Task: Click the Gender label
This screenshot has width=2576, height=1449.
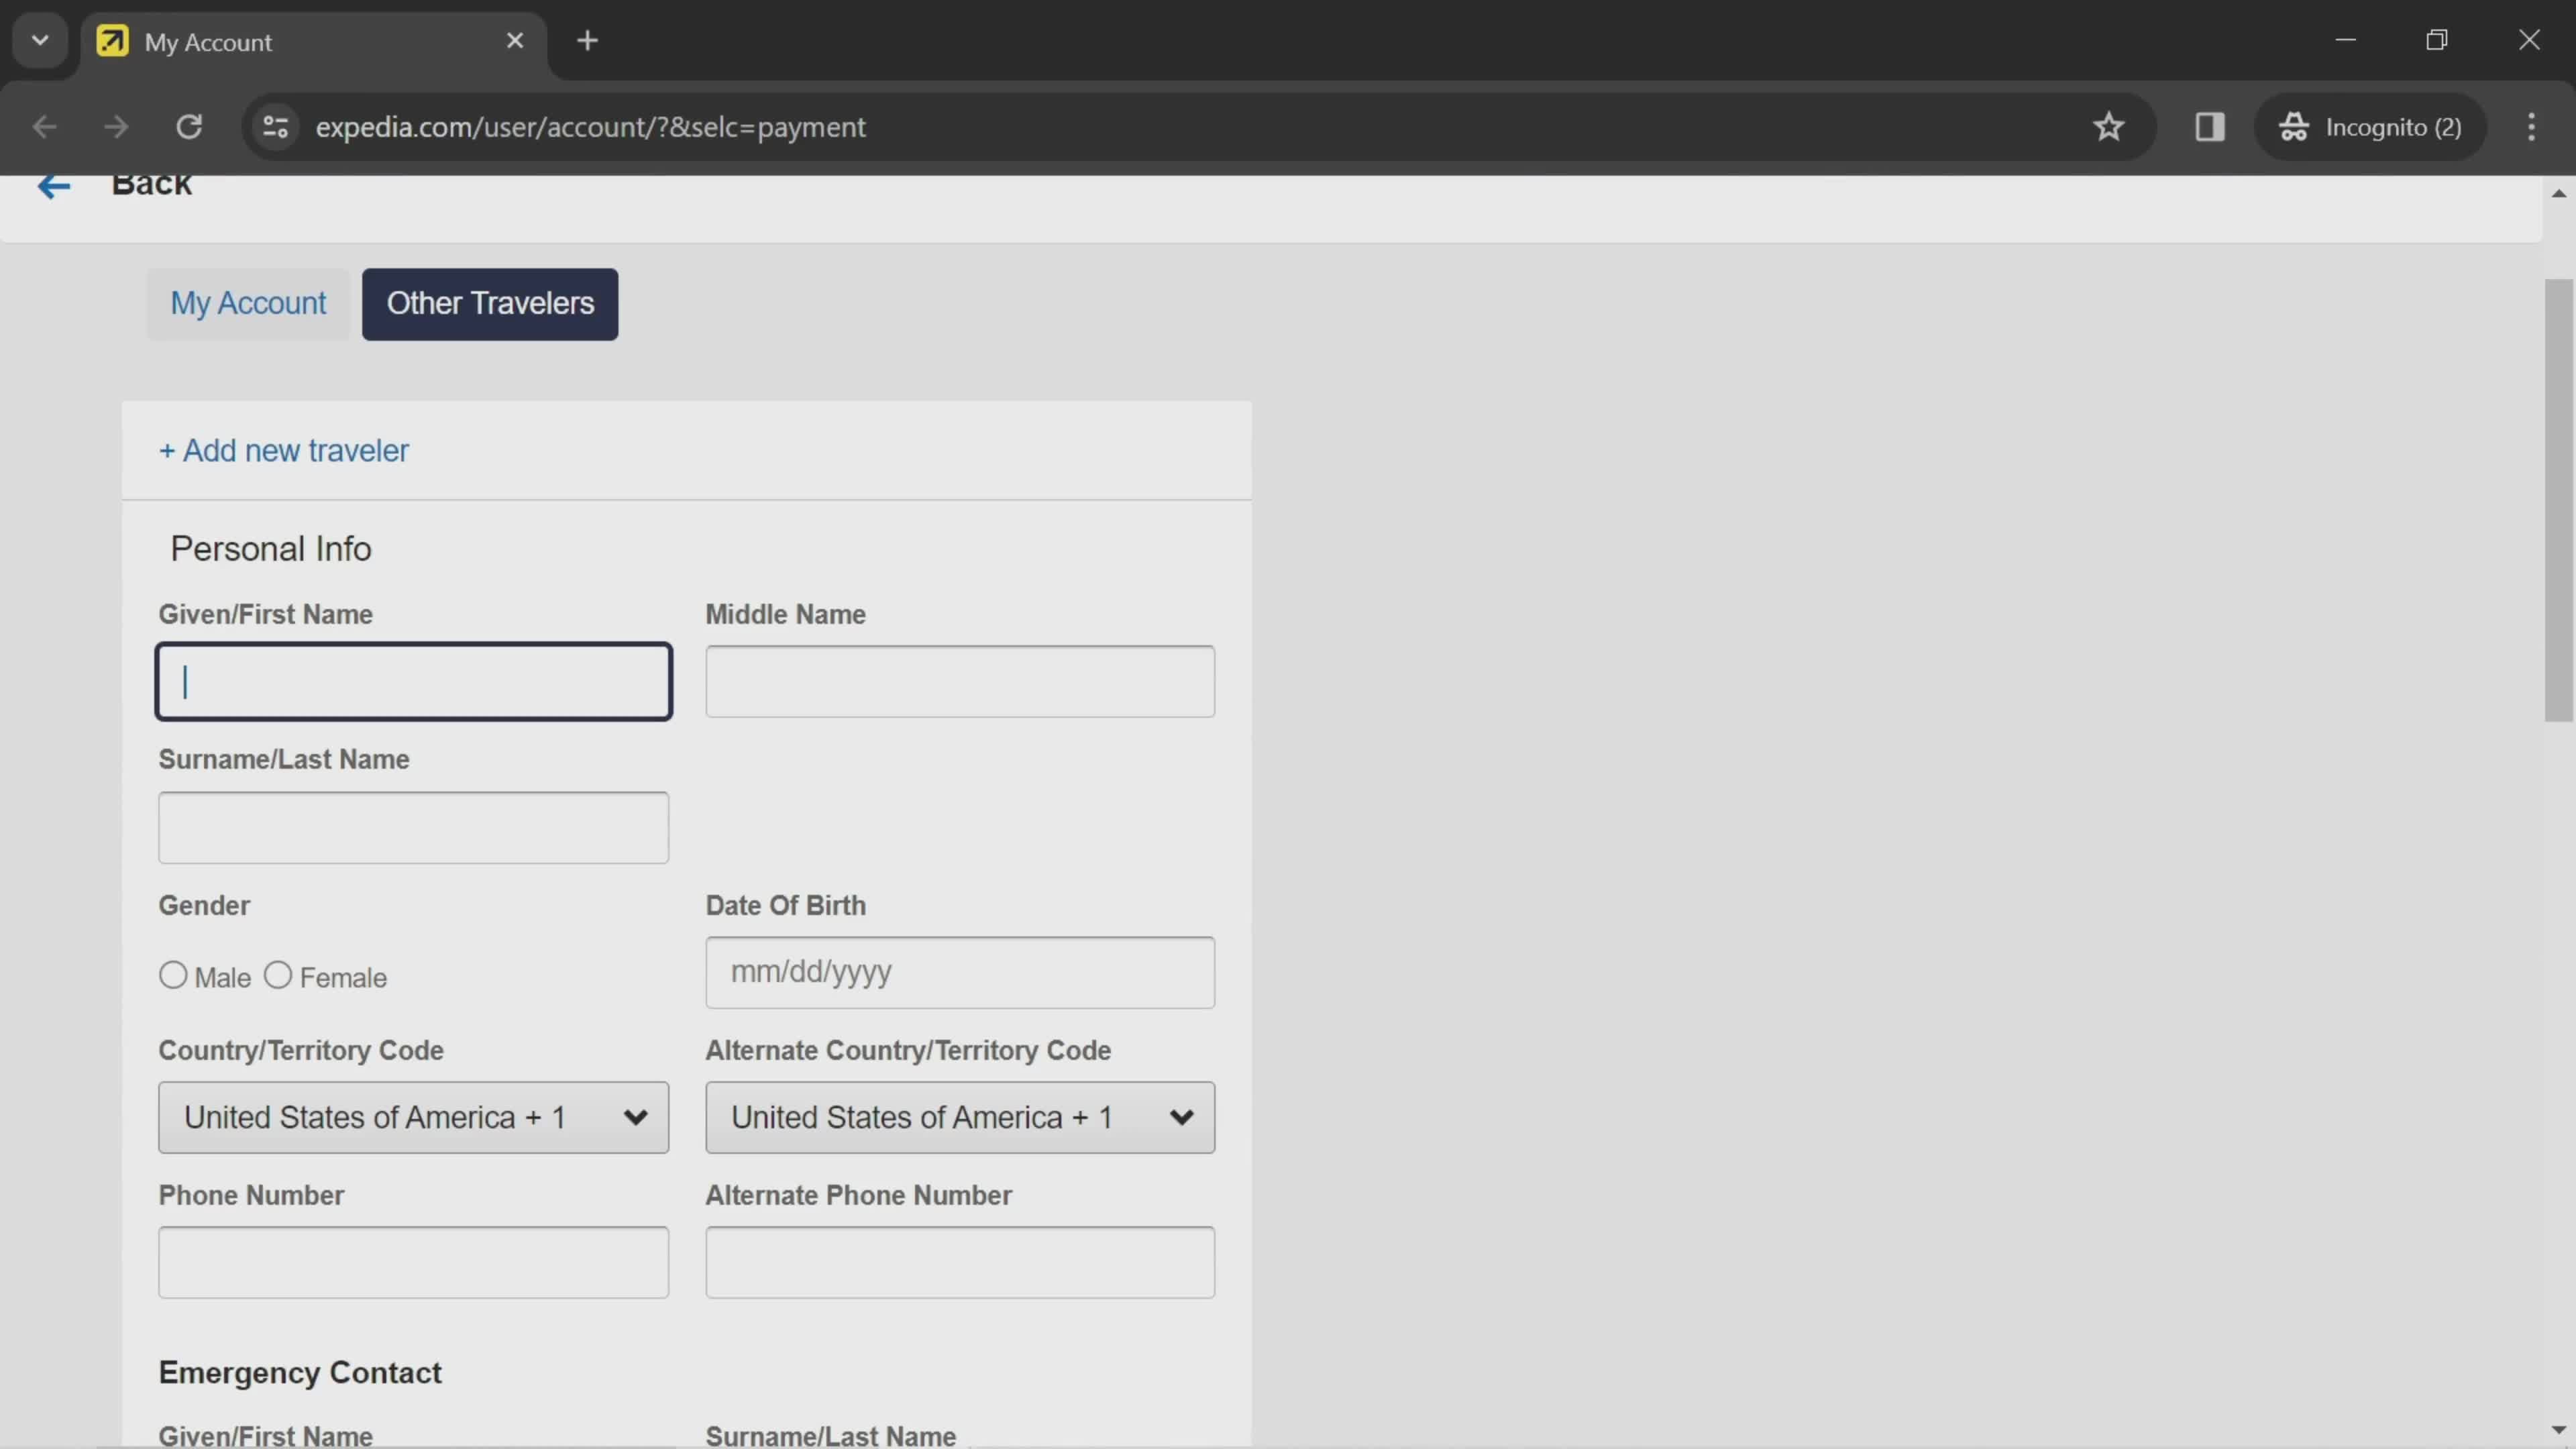Action: point(204,906)
